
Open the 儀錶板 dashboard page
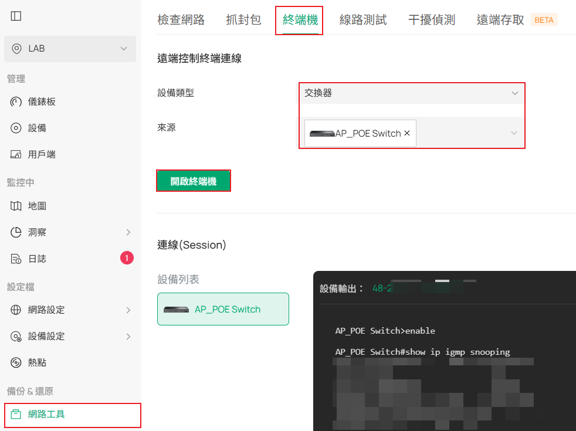pyautogui.click(x=42, y=101)
